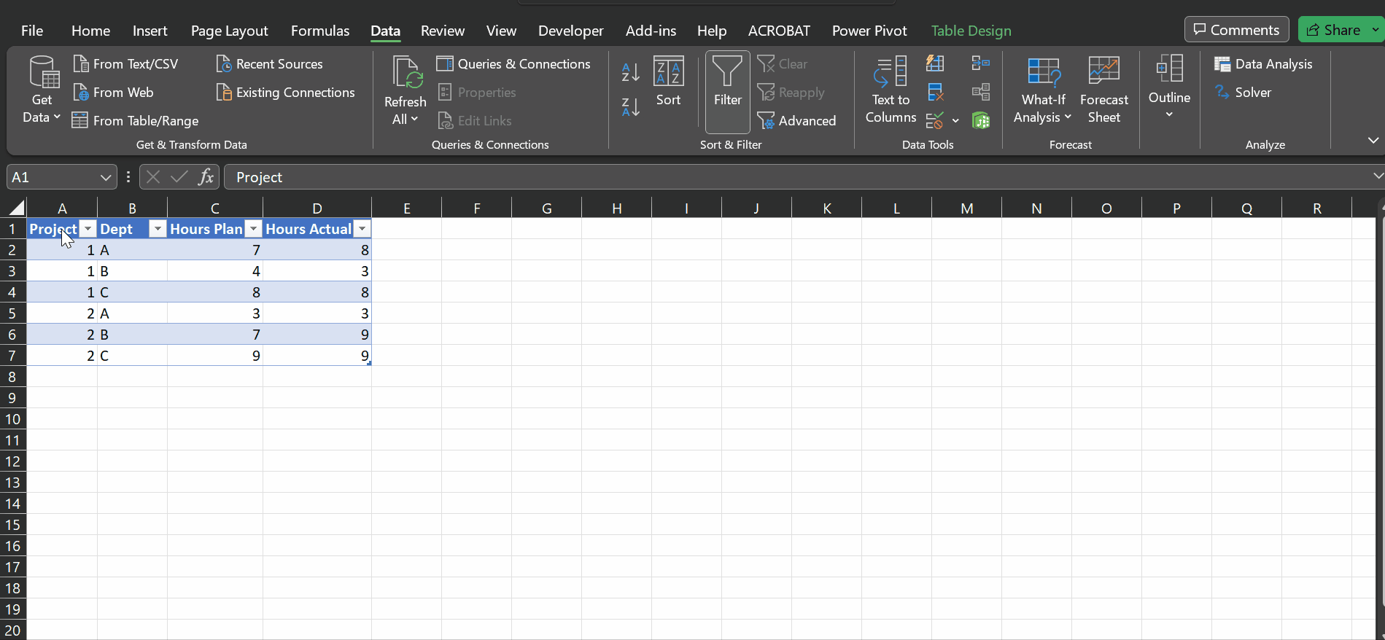The width and height of the screenshot is (1385, 640).
Task: Click the formula bar containing Project
Action: pos(795,177)
